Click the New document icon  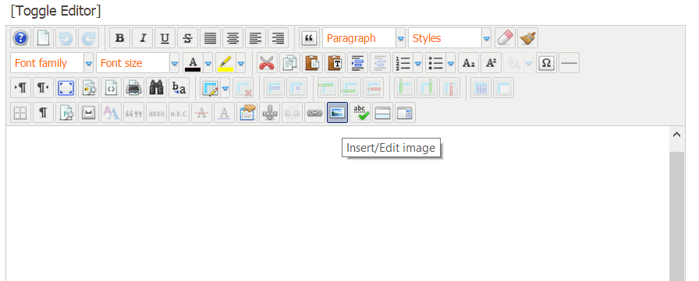43,38
